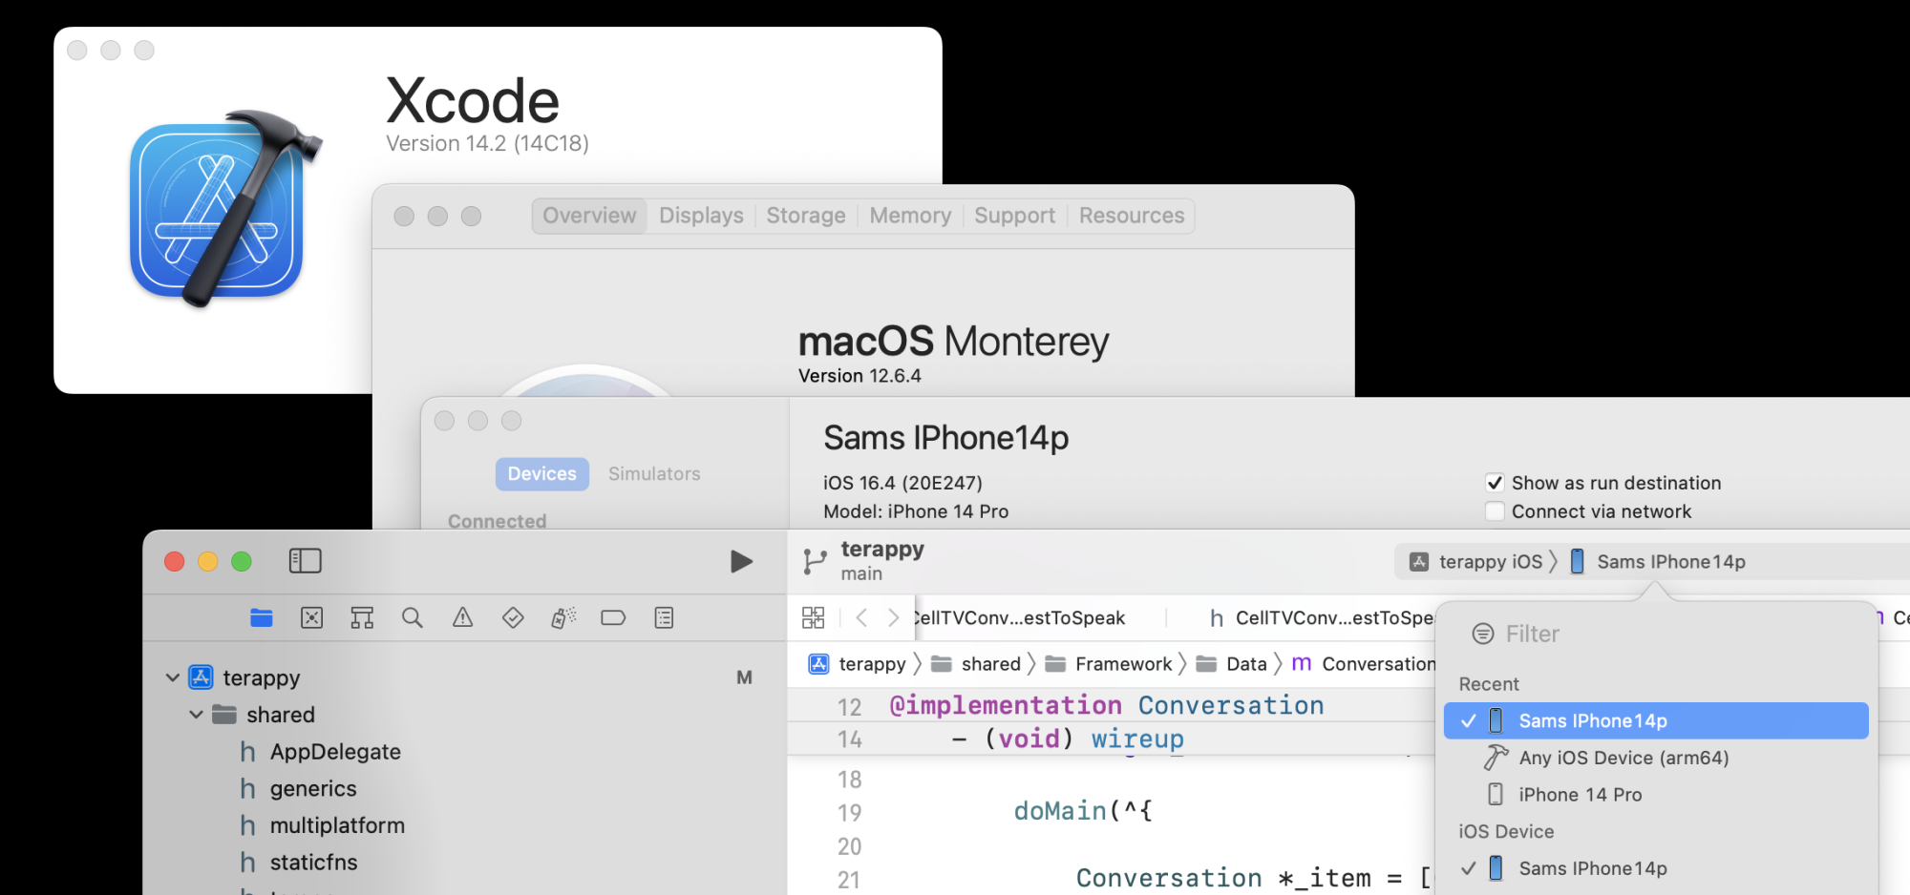This screenshot has width=1910, height=895.
Task: Switch to the Support tab
Action: pyautogui.click(x=1014, y=216)
